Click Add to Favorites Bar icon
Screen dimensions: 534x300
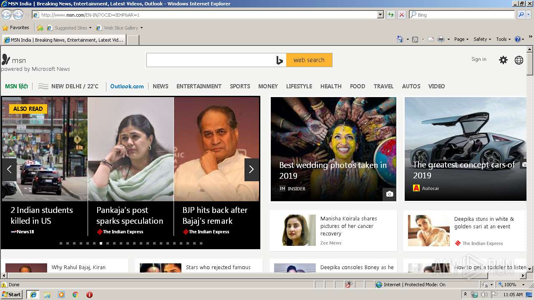click(40, 28)
